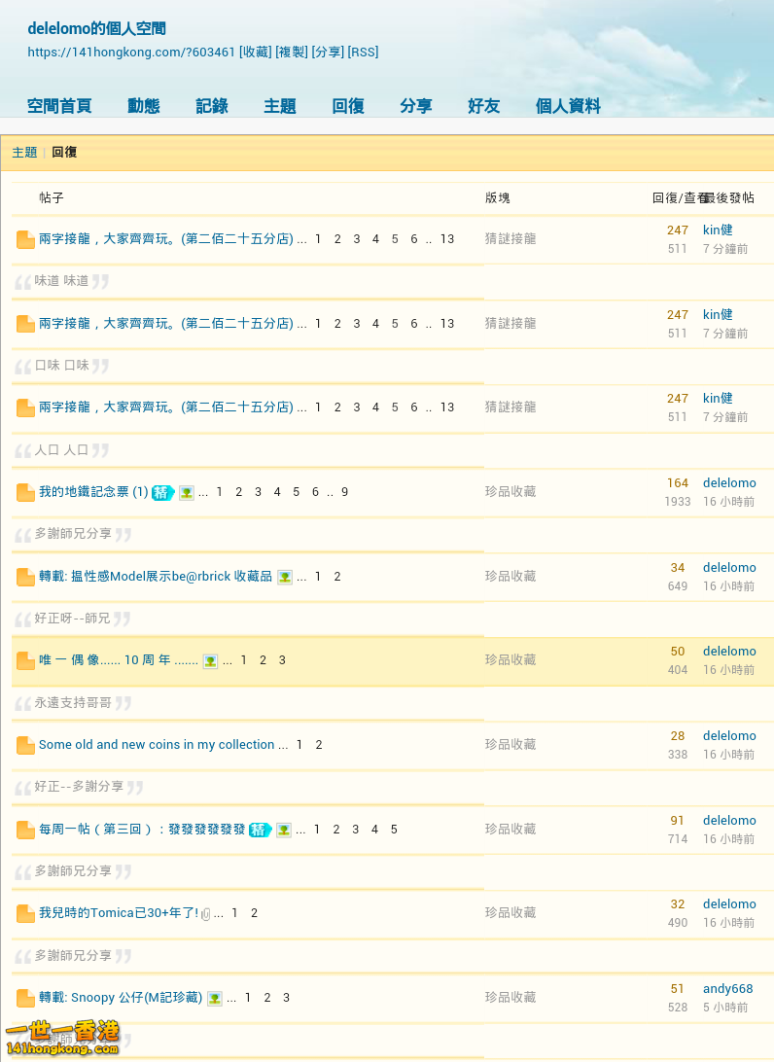Open delelomo profile in Tomica thread row
The width and height of the screenshot is (774, 1062).
[x=729, y=904]
